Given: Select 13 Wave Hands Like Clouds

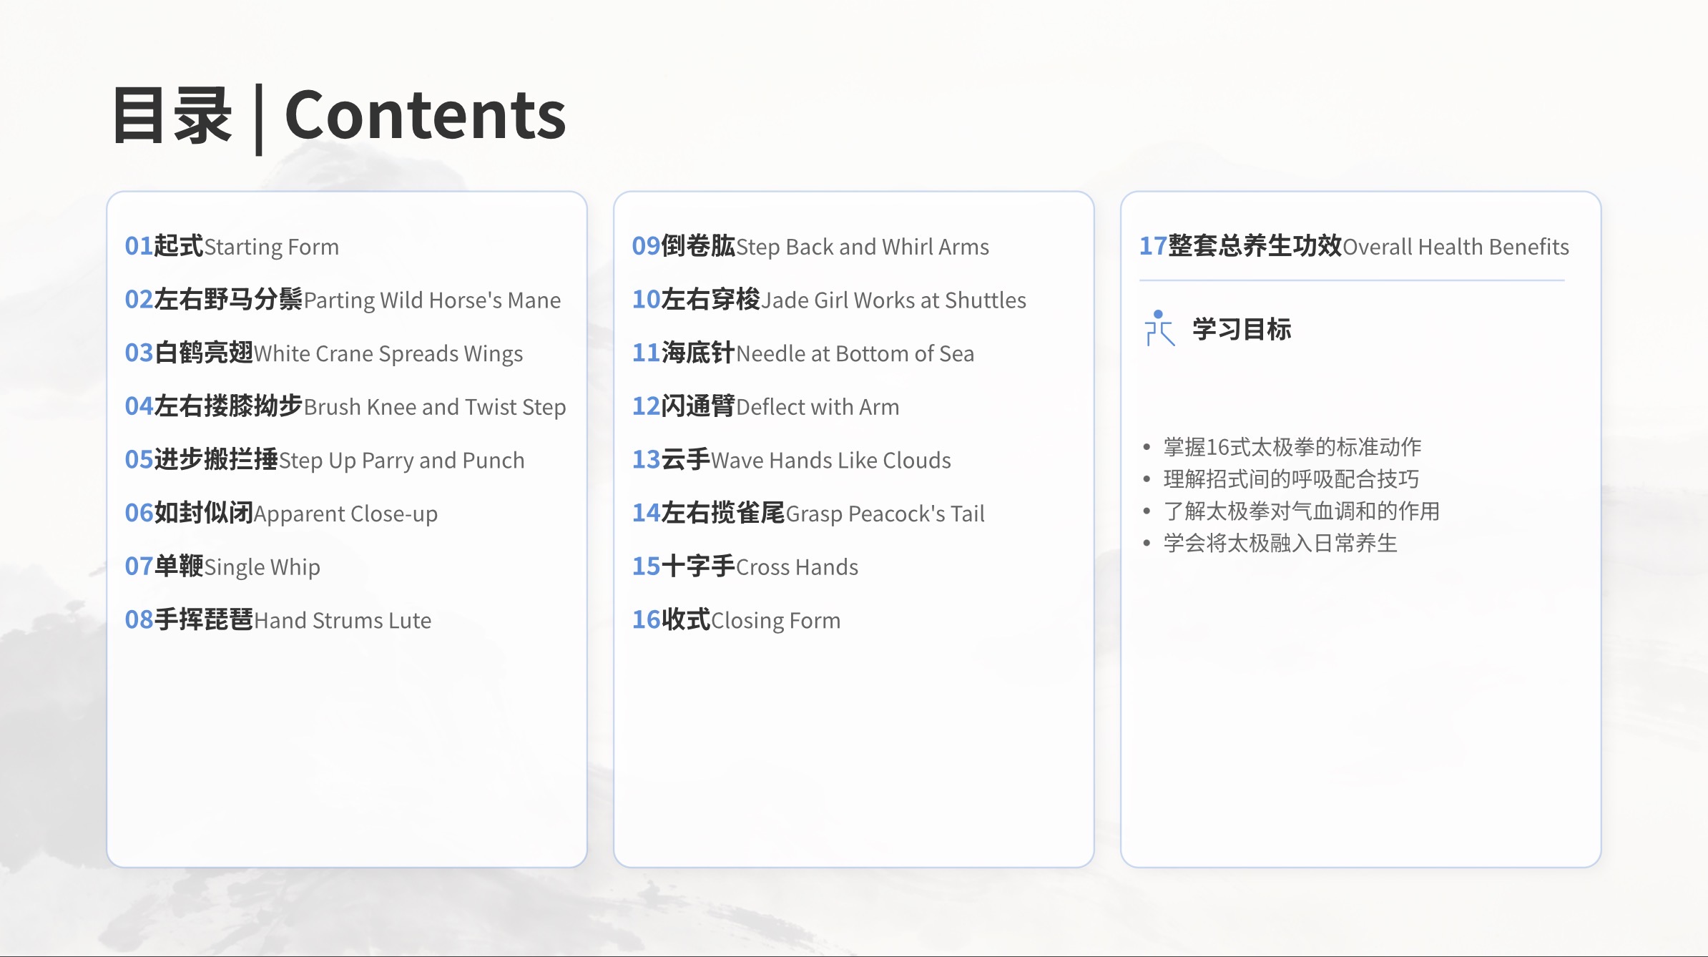Looking at the screenshot, I should (791, 460).
